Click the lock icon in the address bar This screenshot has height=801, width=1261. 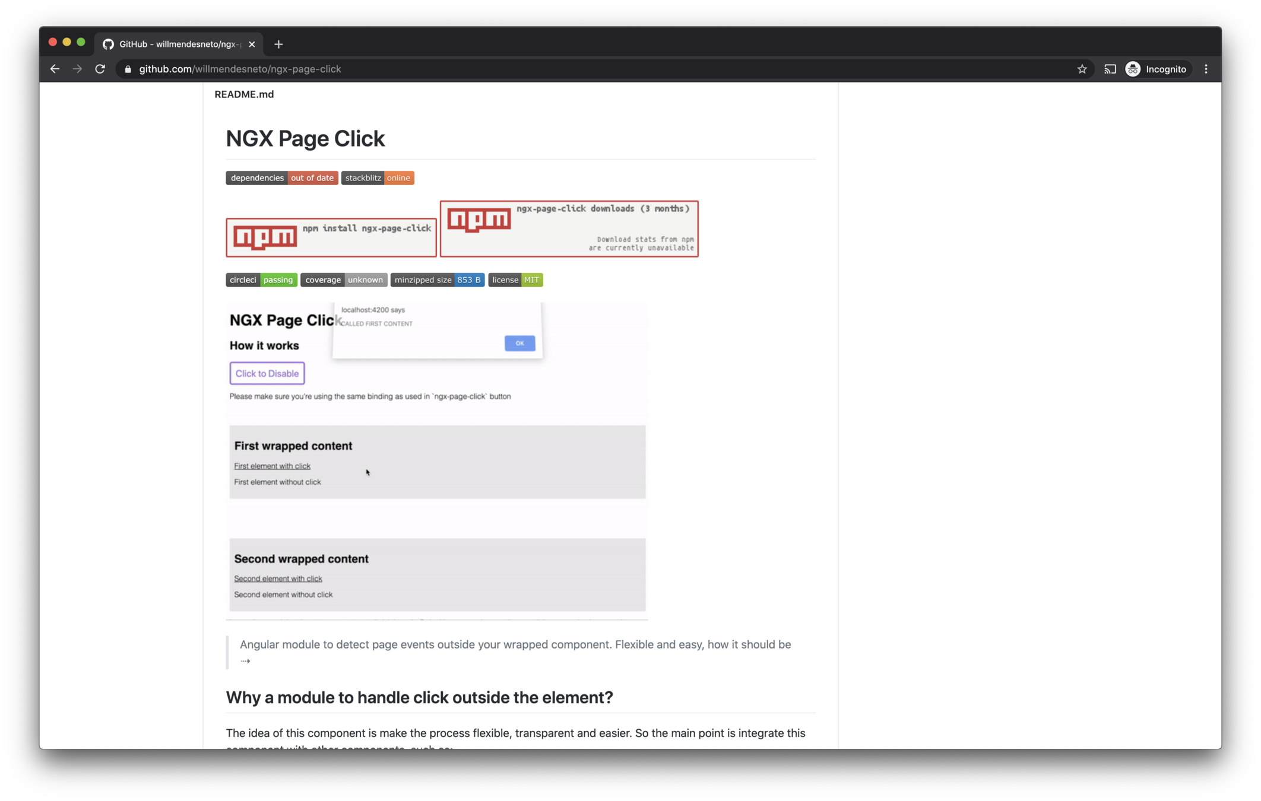[x=128, y=69]
